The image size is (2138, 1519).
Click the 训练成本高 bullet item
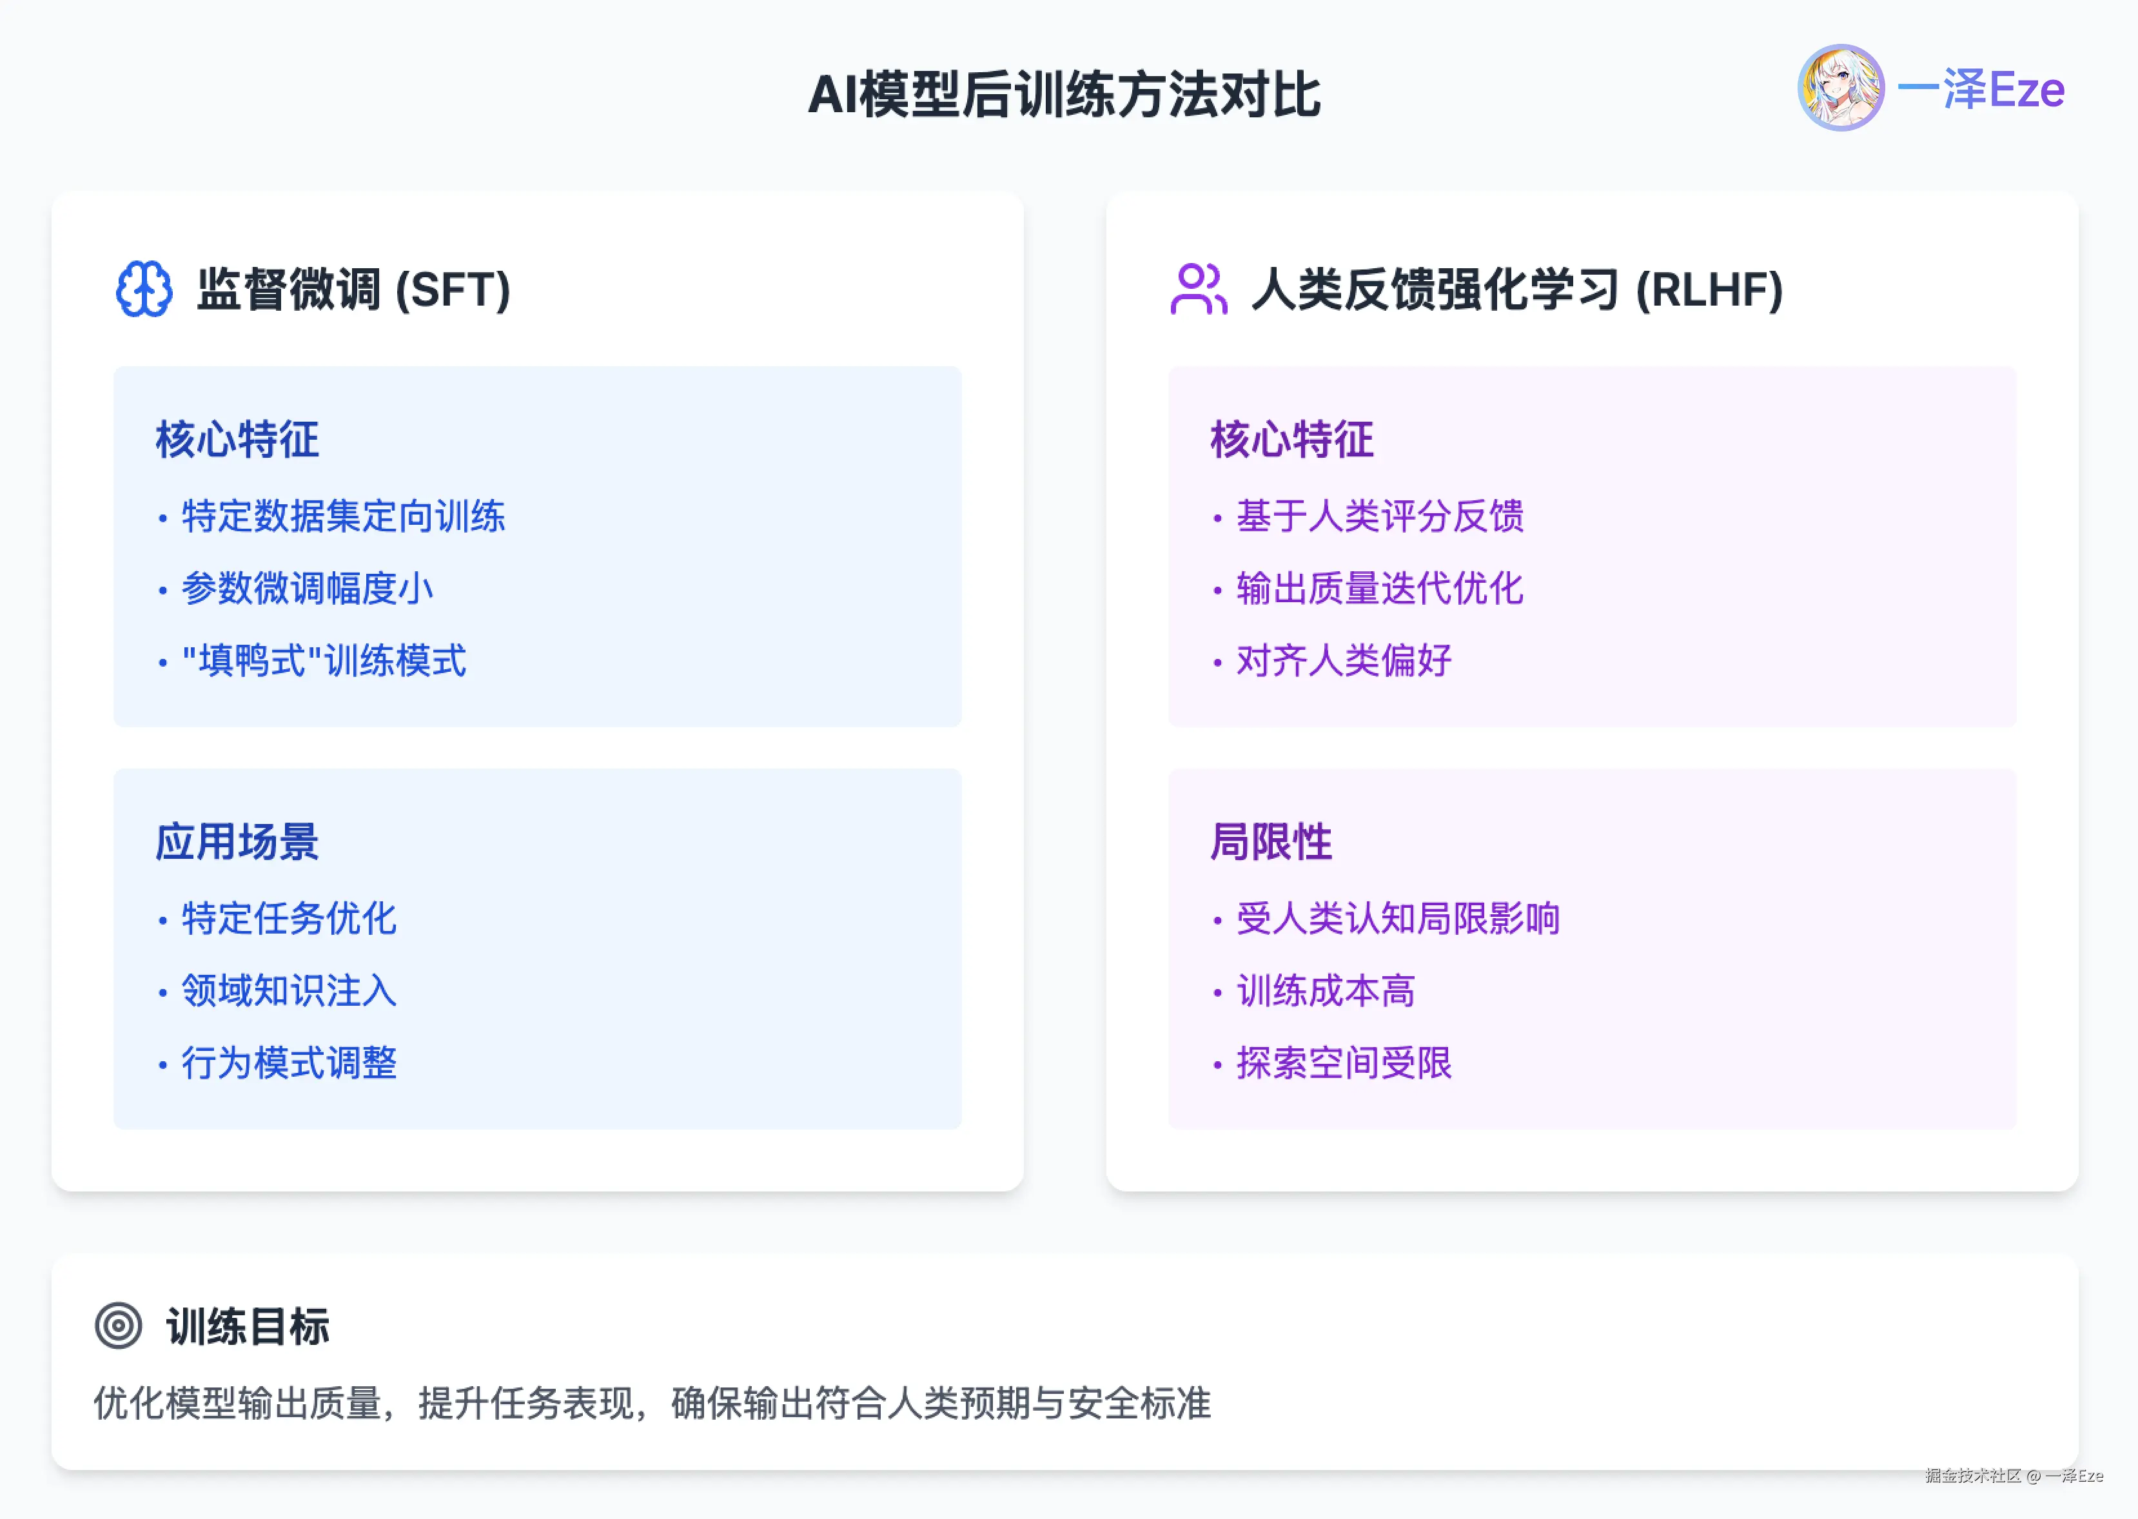pos(1325,990)
